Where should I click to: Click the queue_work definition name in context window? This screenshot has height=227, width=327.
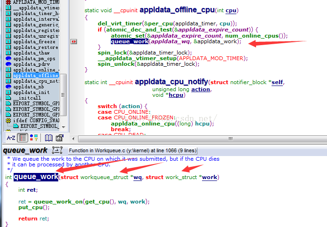(36, 177)
